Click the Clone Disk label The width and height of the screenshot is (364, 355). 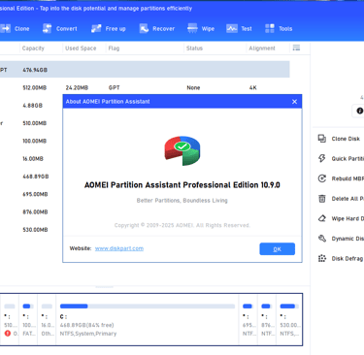click(346, 139)
